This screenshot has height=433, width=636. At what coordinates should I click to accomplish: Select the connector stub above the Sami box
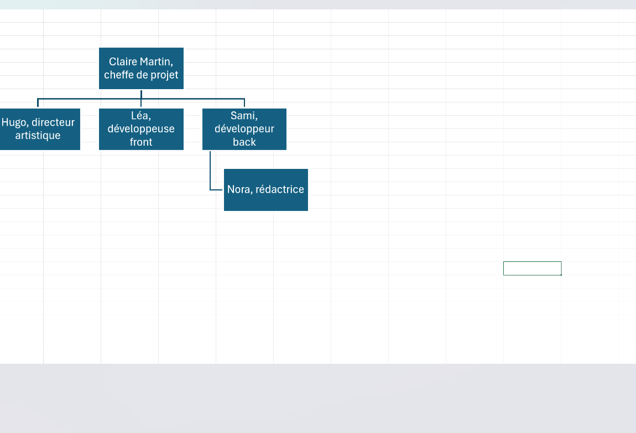pyautogui.click(x=244, y=103)
